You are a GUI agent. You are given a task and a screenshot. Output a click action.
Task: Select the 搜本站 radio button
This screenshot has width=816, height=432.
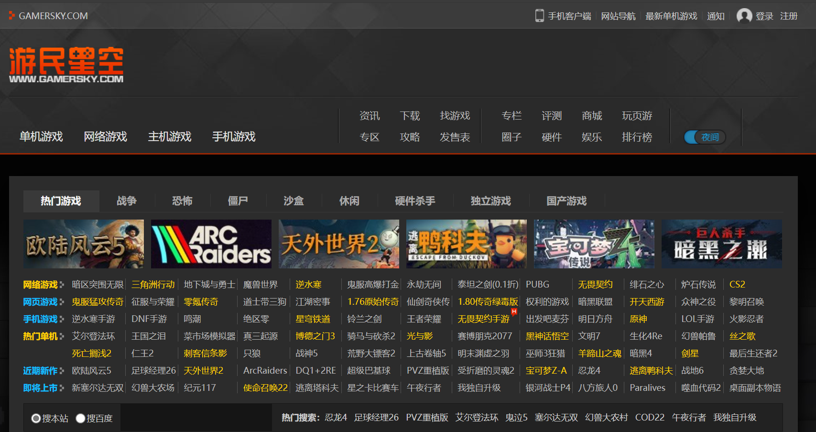pyautogui.click(x=36, y=419)
